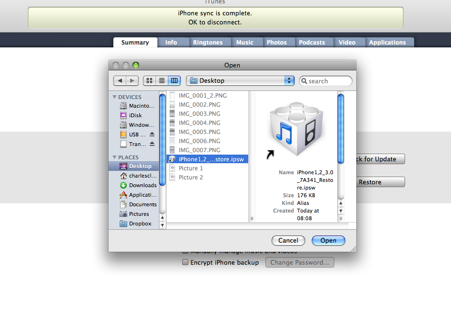Switch to column view
451x336 pixels.
click(x=174, y=80)
